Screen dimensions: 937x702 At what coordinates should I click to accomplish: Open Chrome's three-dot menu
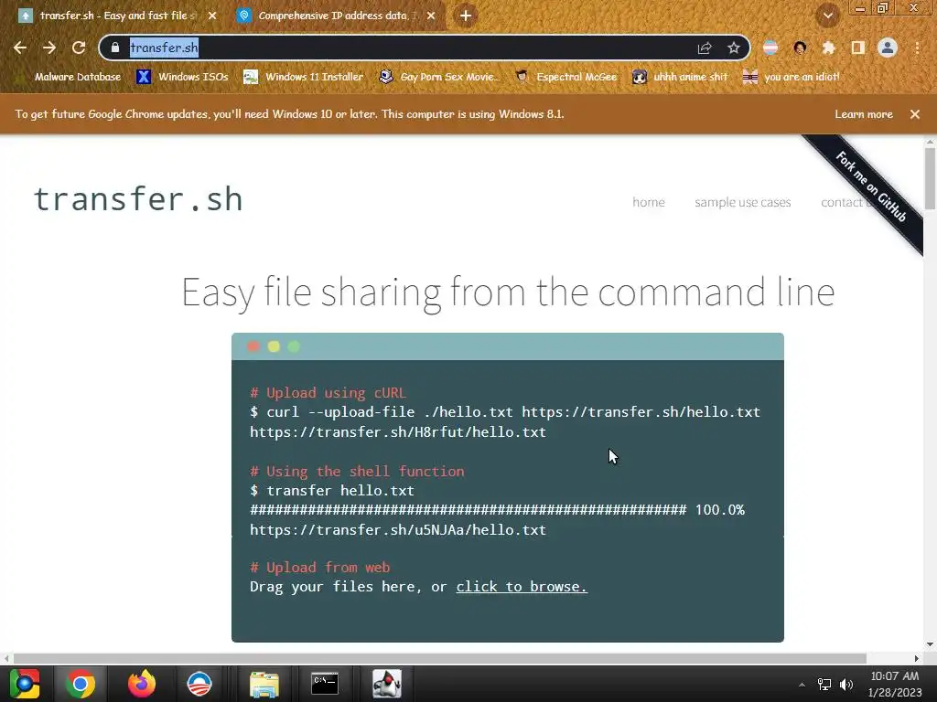click(917, 48)
